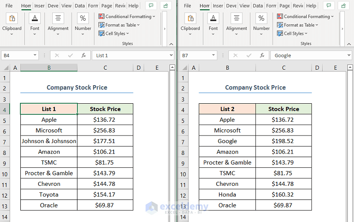Click Comments icon in left window
The height and width of the screenshot is (222, 354).
point(151,6)
